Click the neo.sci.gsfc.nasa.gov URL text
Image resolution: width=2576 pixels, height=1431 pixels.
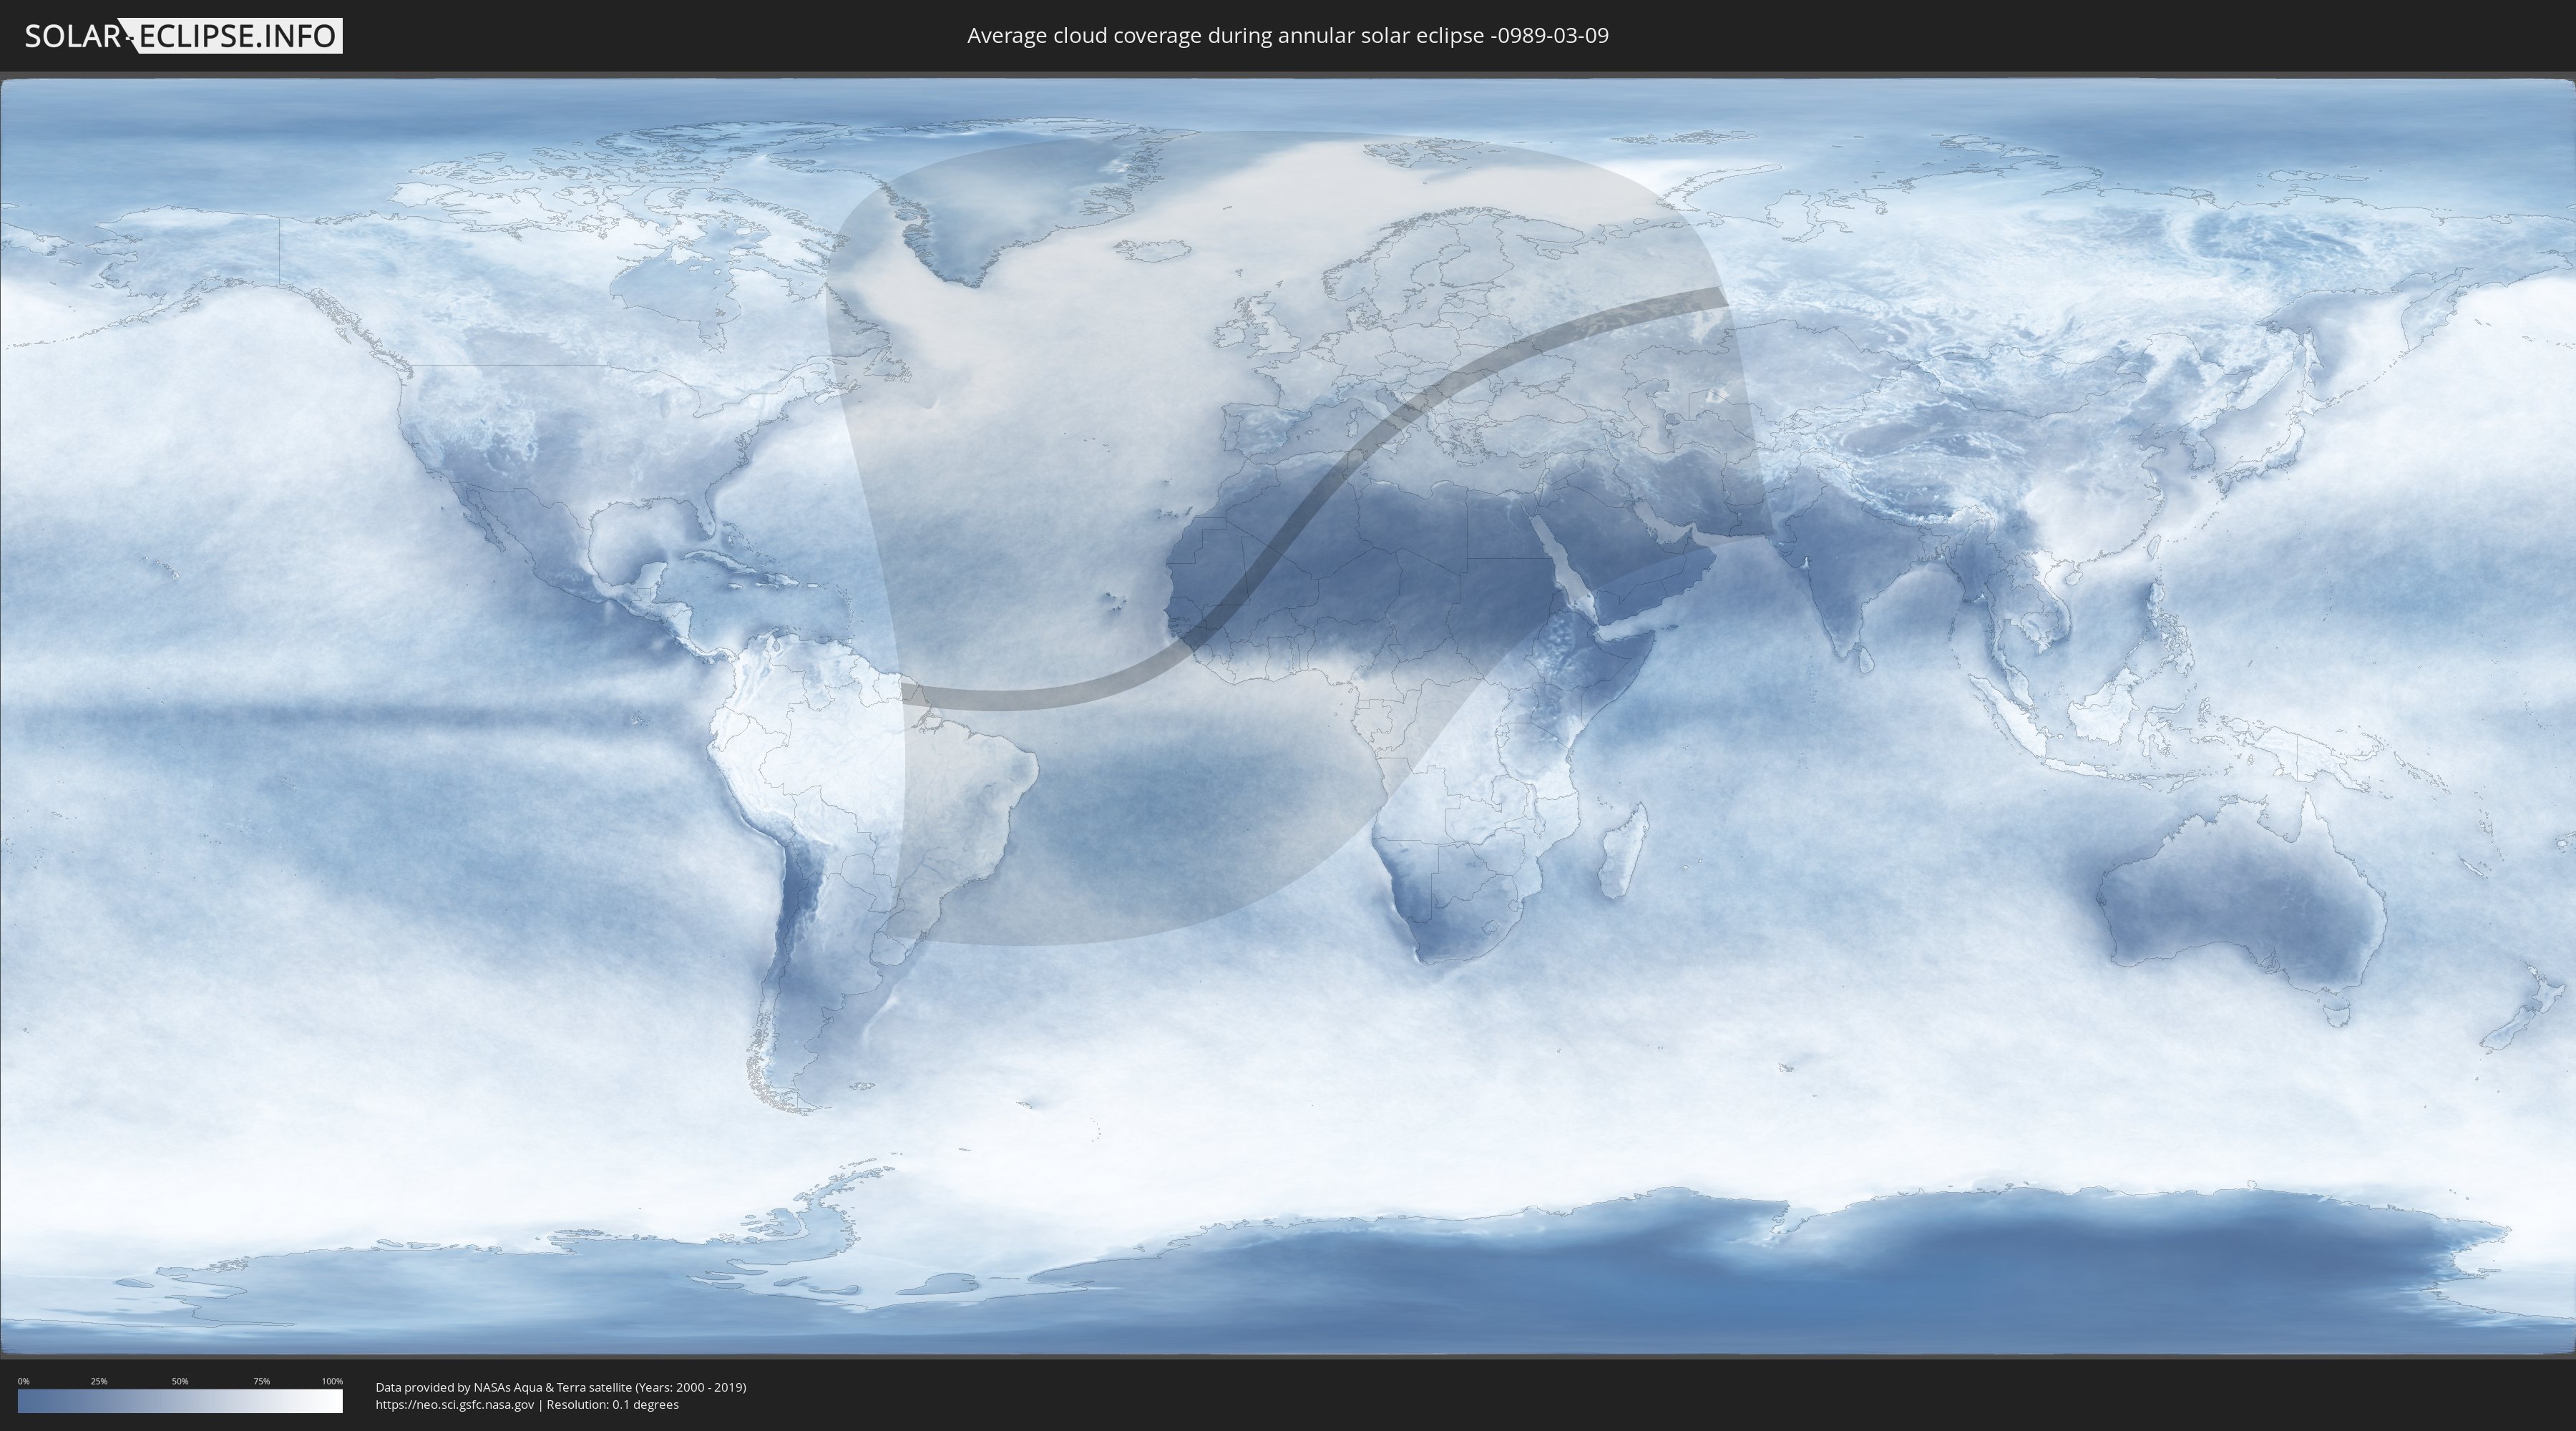tap(455, 1405)
